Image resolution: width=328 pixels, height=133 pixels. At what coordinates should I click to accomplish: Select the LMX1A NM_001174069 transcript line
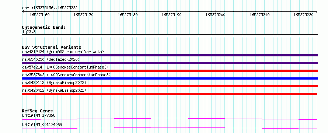pos(170,128)
